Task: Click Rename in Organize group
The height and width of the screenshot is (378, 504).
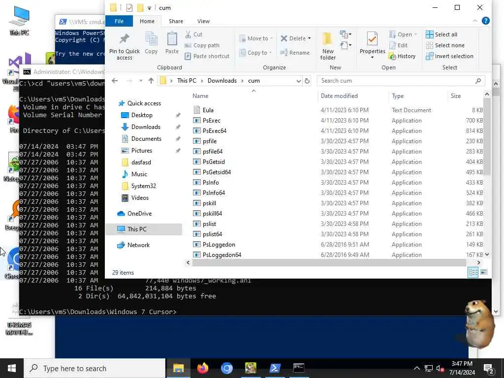Action: point(295,53)
